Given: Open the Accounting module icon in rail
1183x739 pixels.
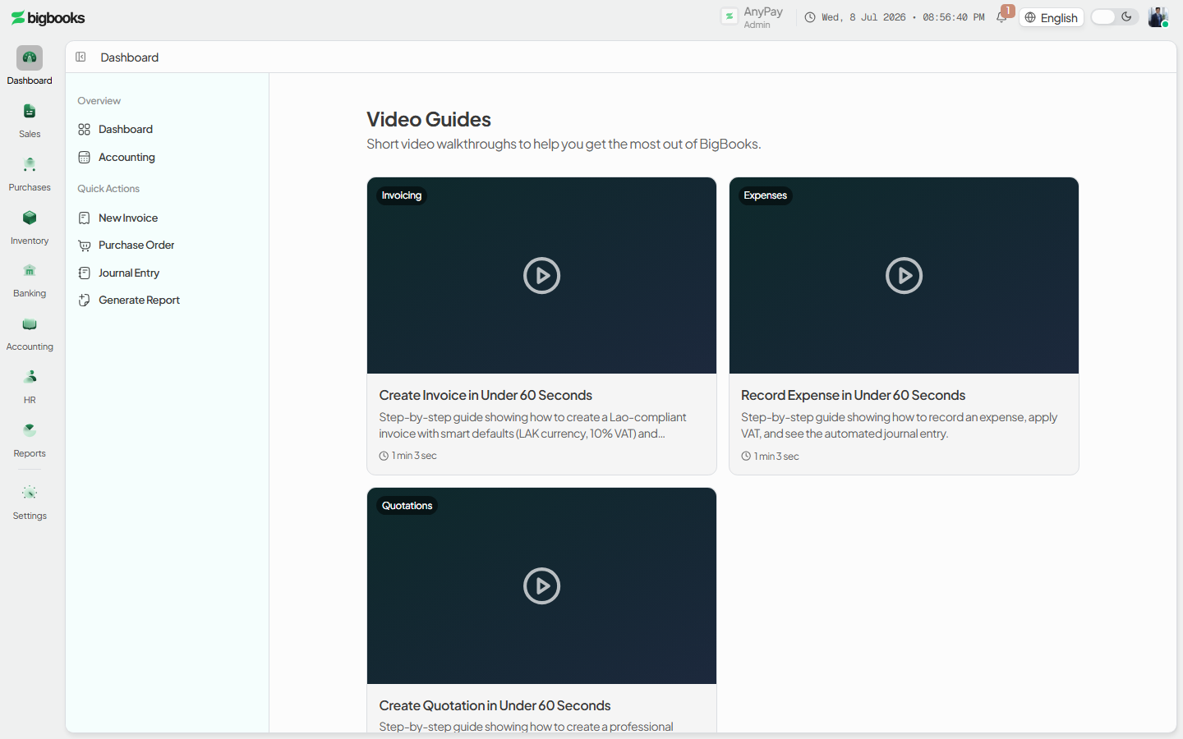Looking at the screenshot, I should (x=30, y=324).
